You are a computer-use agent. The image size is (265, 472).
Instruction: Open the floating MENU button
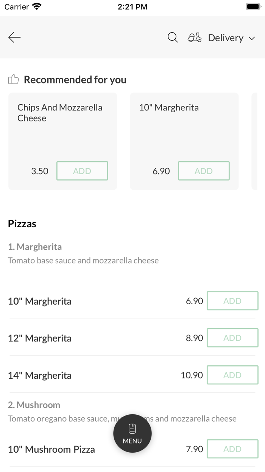[x=132, y=434]
